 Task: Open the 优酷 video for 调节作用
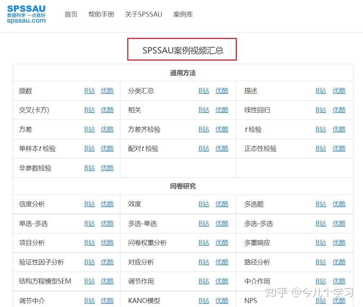pos(222,281)
